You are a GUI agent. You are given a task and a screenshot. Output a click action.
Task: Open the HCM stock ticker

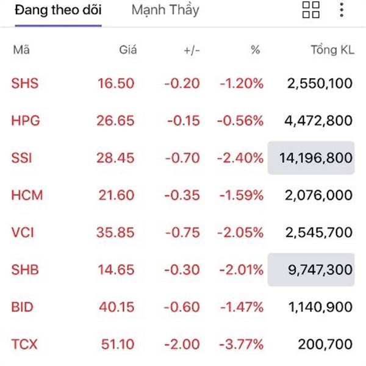pyautogui.click(x=27, y=195)
